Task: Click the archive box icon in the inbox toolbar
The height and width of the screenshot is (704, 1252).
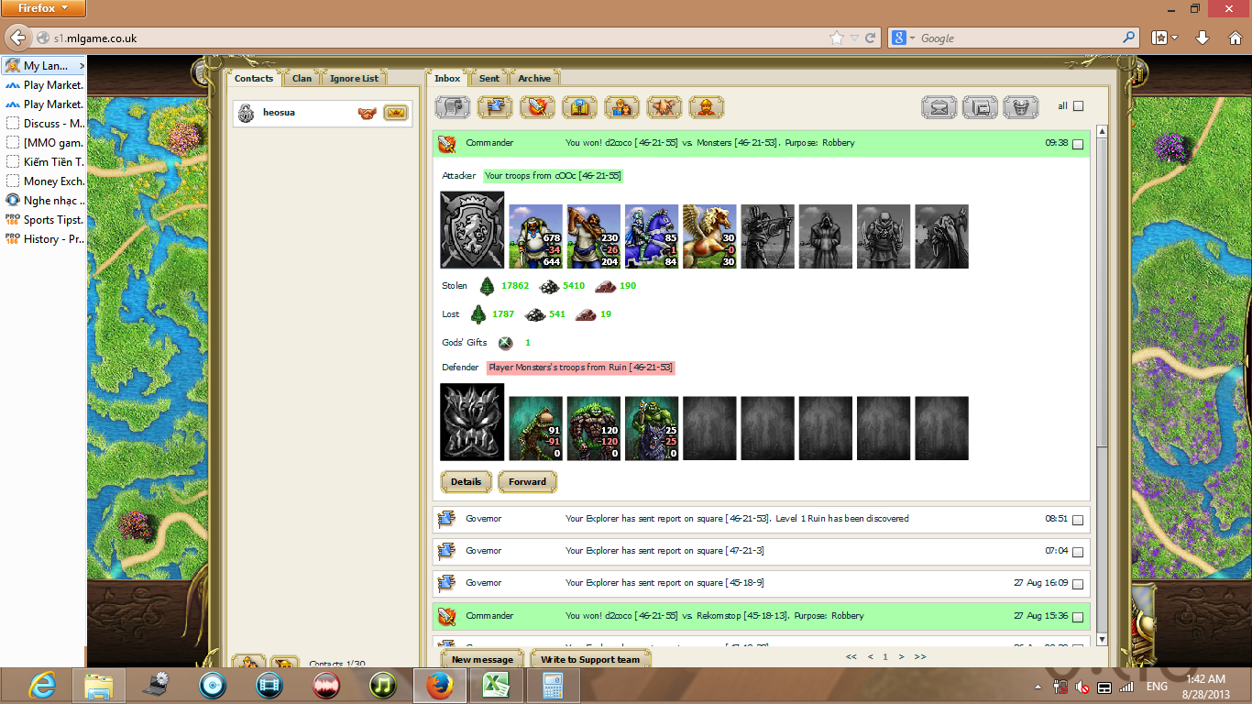Action: click(980, 107)
